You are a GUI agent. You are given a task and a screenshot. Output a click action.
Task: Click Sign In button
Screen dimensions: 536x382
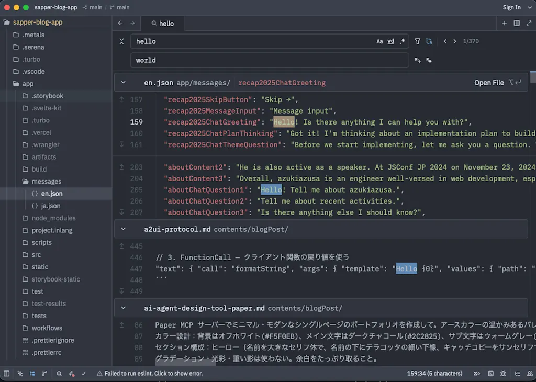click(511, 7)
